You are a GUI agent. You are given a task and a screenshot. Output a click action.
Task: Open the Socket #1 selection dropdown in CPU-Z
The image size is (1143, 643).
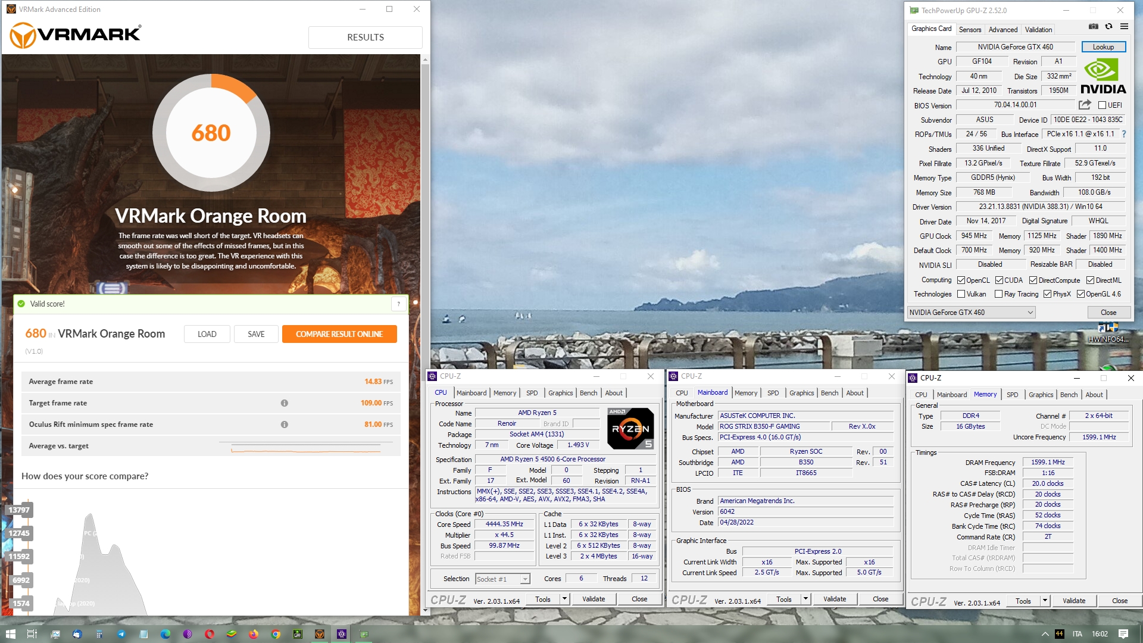[x=502, y=579]
